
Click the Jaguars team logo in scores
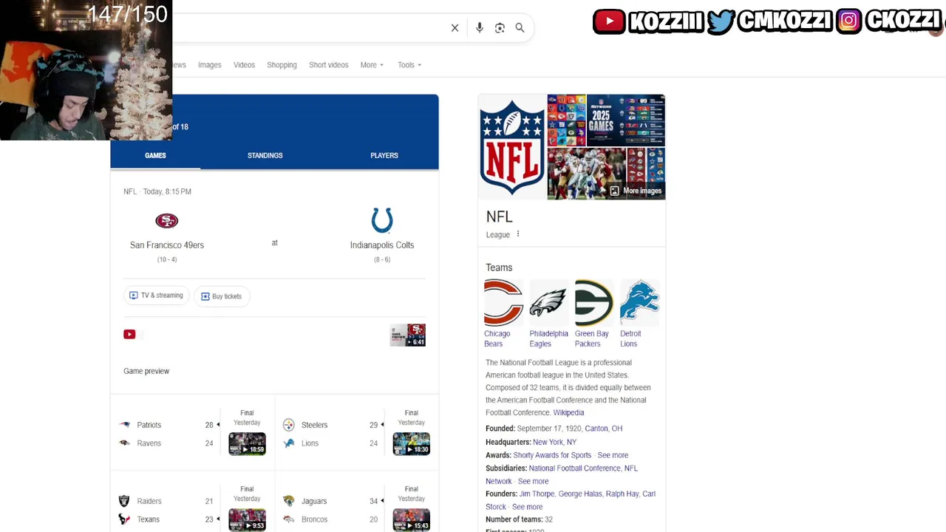pos(289,501)
